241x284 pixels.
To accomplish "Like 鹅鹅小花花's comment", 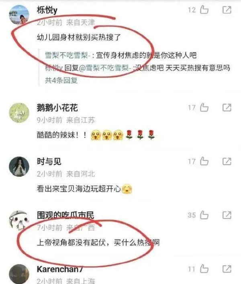I will point(204,108).
